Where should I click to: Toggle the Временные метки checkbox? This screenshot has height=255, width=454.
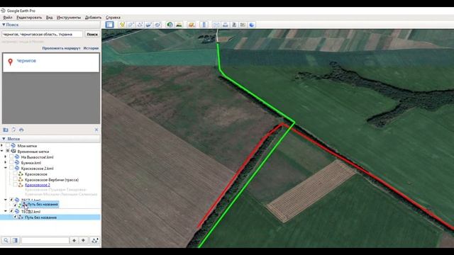[x=8, y=151]
